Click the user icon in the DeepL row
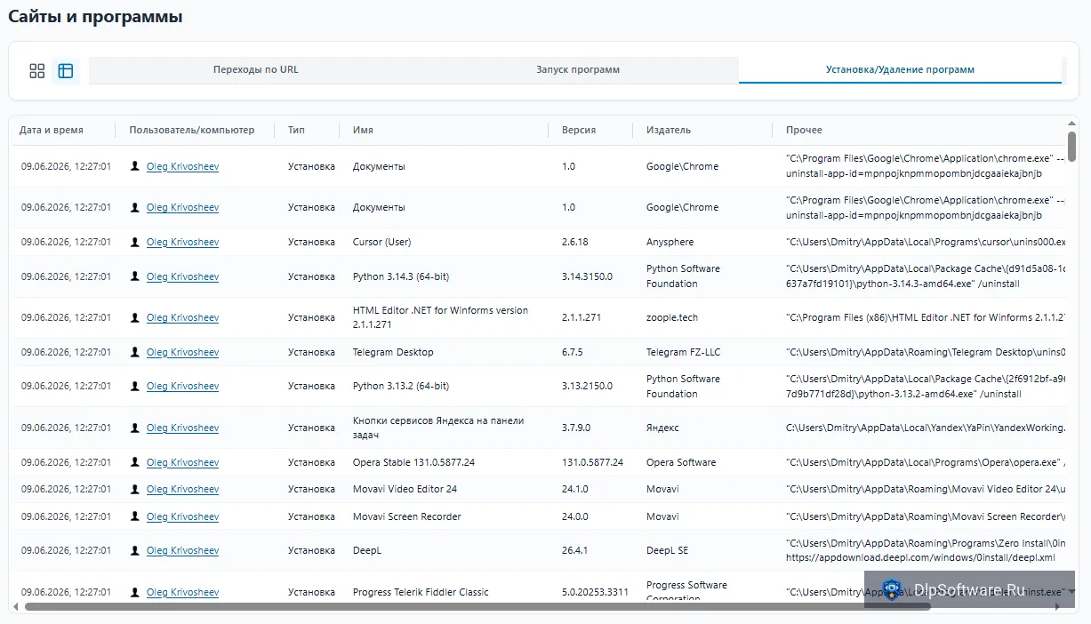 coord(135,550)
